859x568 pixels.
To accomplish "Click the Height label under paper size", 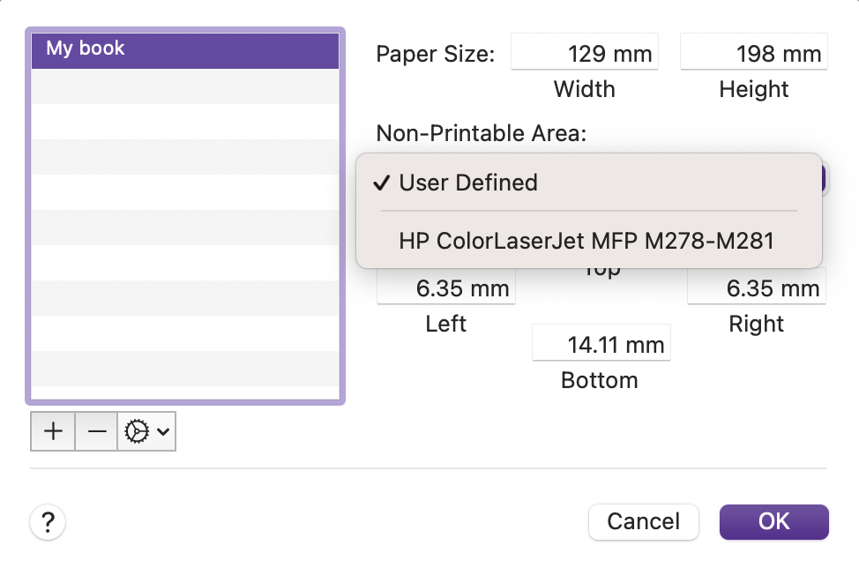I will (754, 89).
